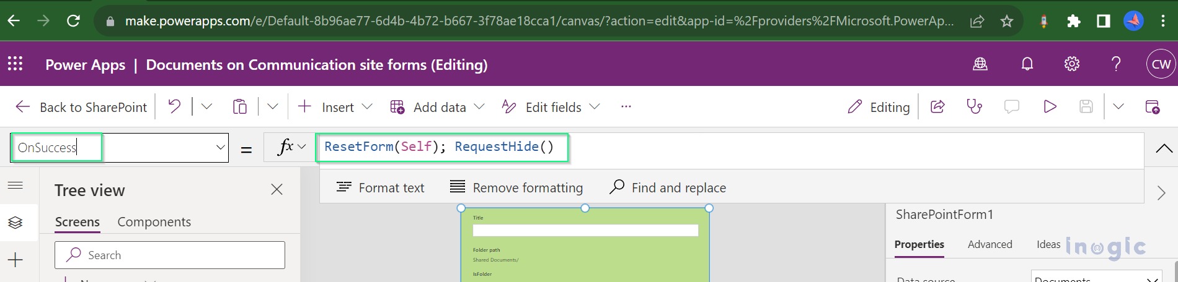
Task: Expand undo options dropdown arrow
Action: (206, 106)
